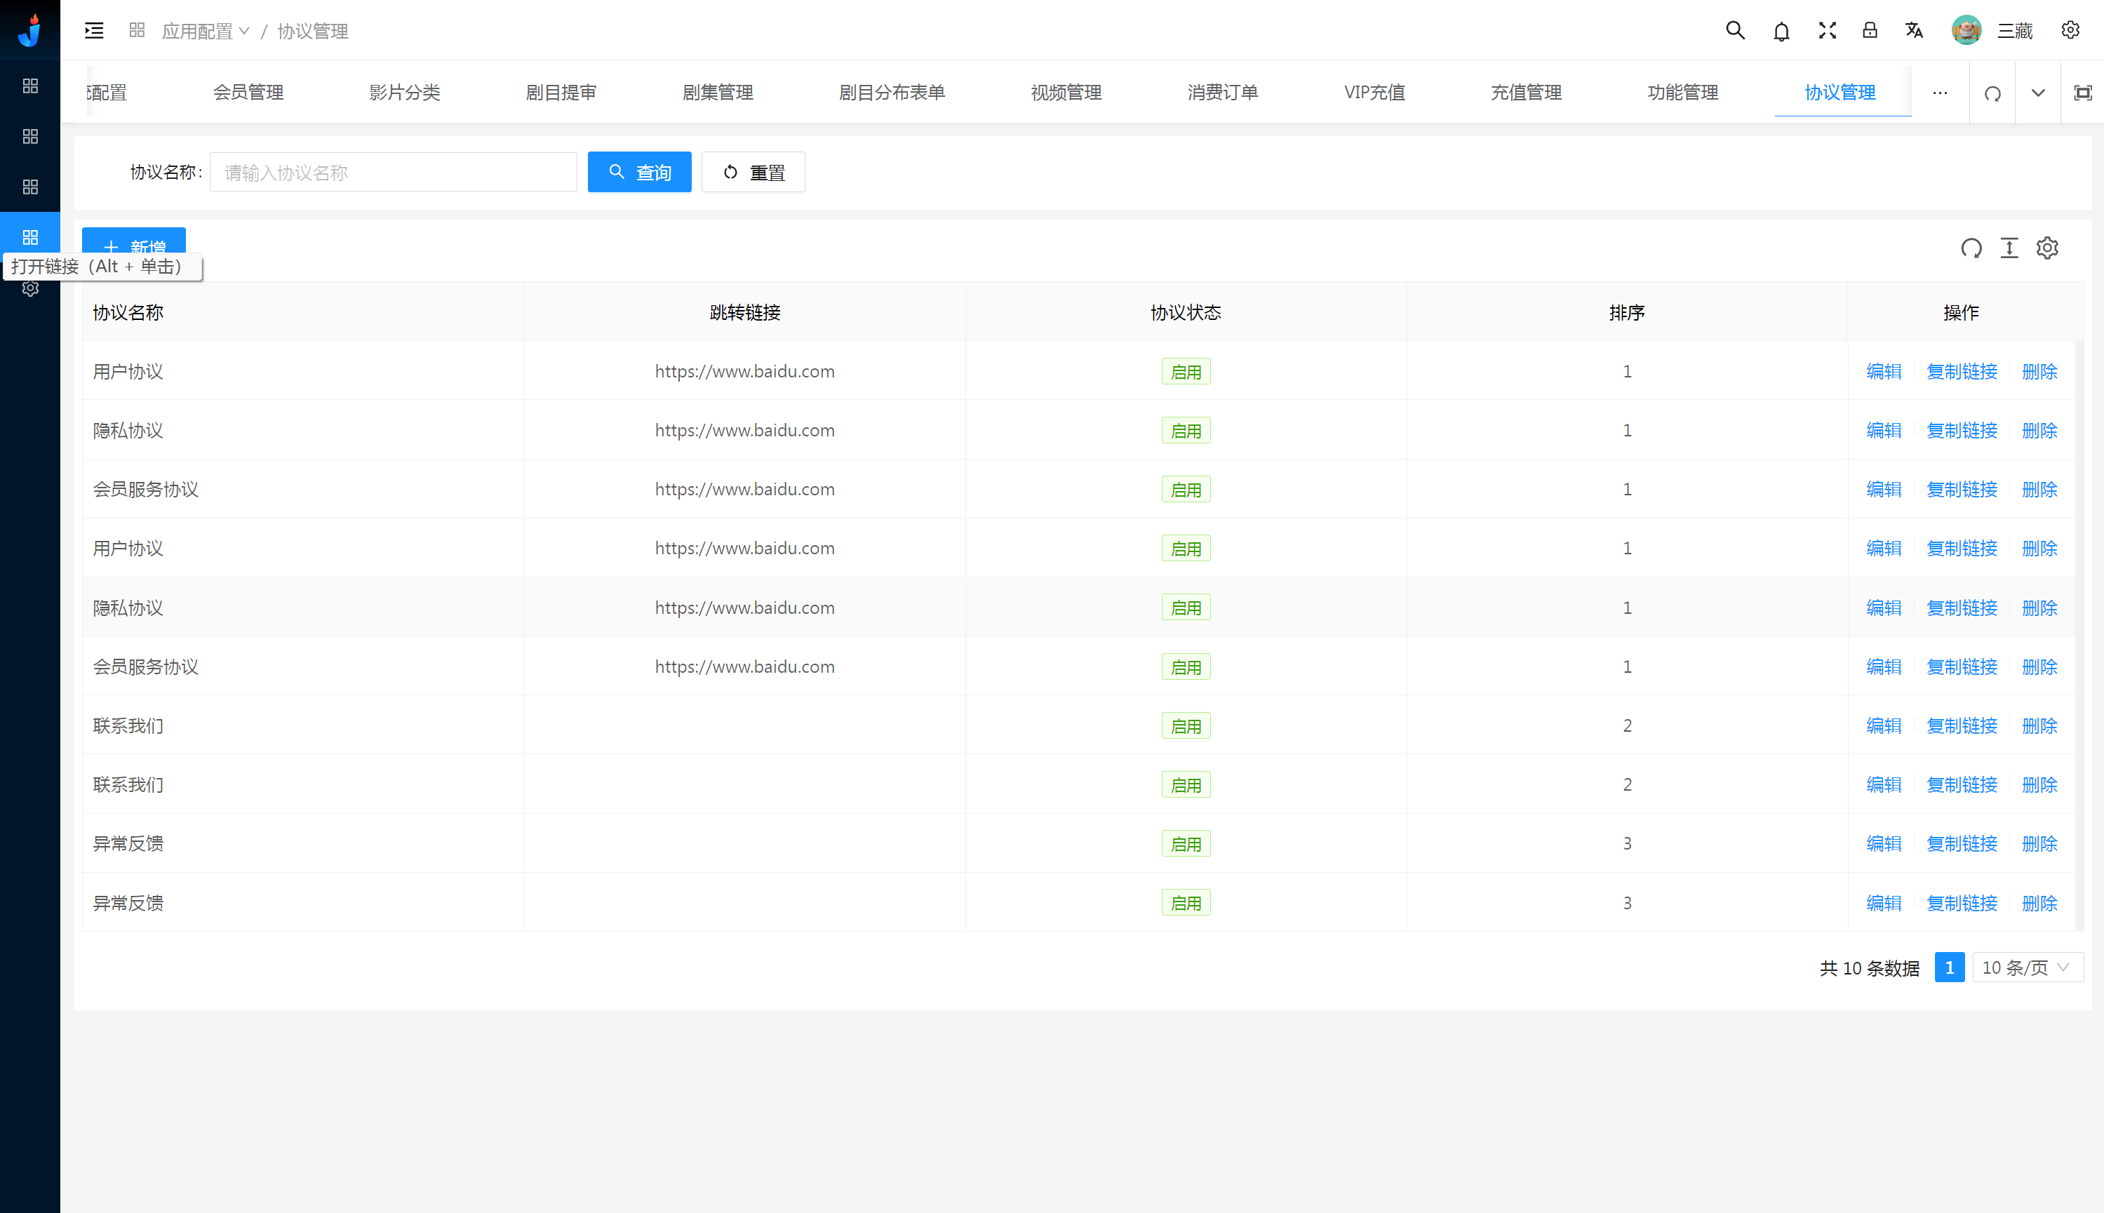Toggle fullscreen mode icon
The image size is (2104, 1213).
(x=1827, y=31)
